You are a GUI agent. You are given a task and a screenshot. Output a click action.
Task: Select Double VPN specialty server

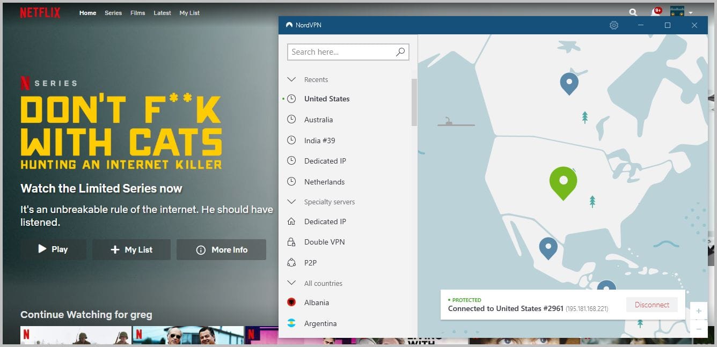pyautogui.click(x=324, y=242)
